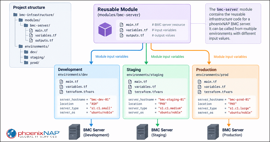Click the "s1.c1.small" server type value

(101, 108)
